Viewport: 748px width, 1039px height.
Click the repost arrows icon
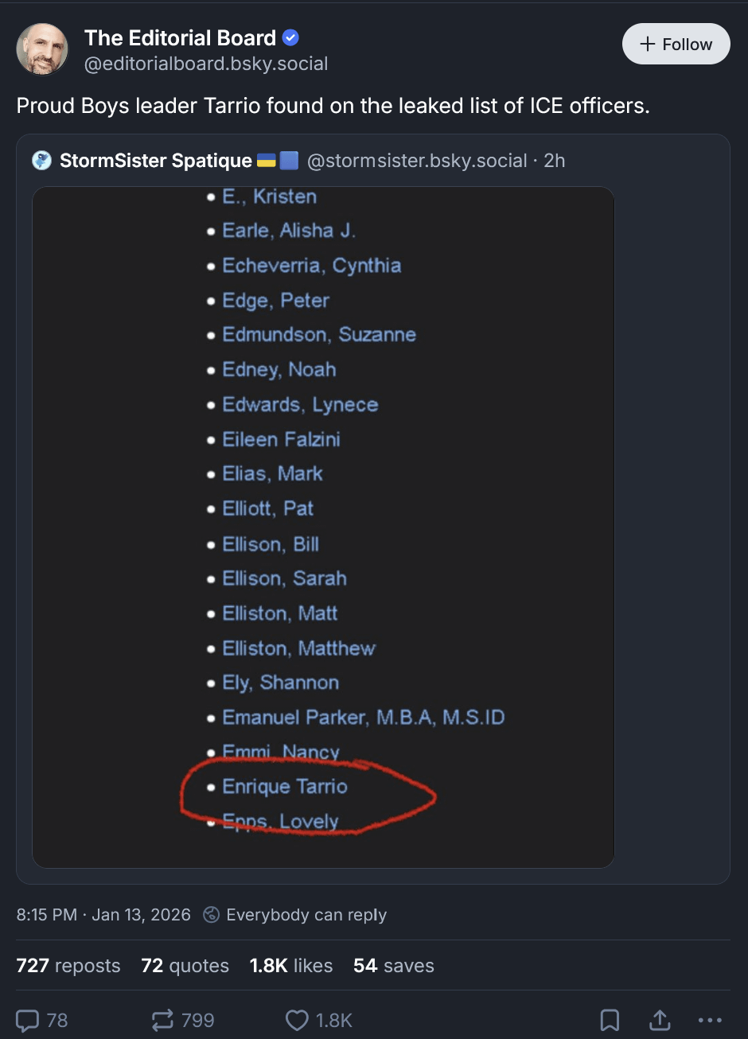[163, 1020]
